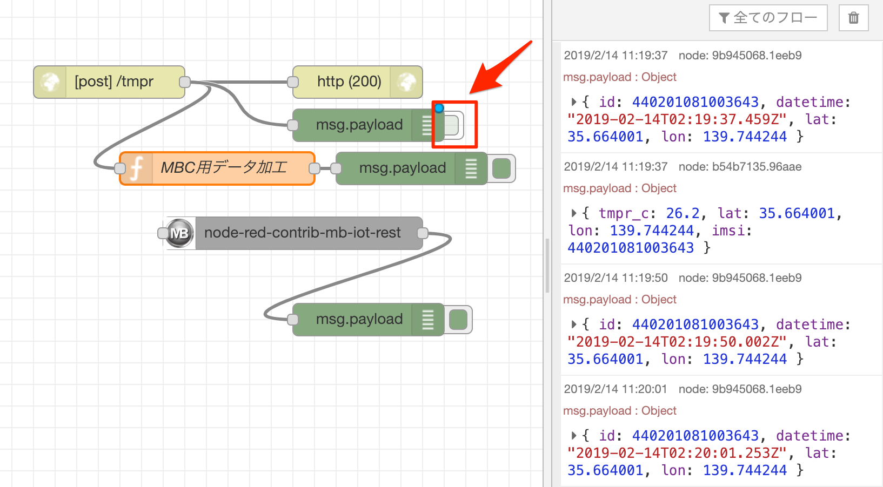
Task: Clear debug messages with the trash icon
Action: coord(853,18)
